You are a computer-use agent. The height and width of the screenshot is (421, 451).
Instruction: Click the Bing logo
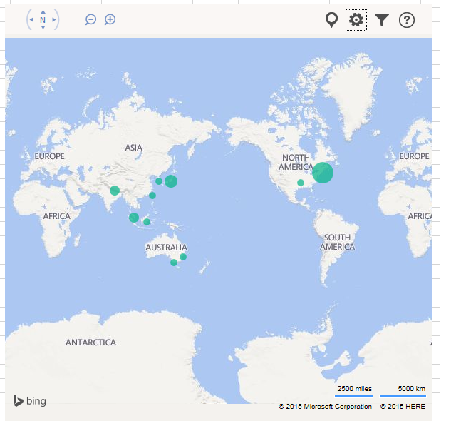pyautogui.click(x=29, y=401)
